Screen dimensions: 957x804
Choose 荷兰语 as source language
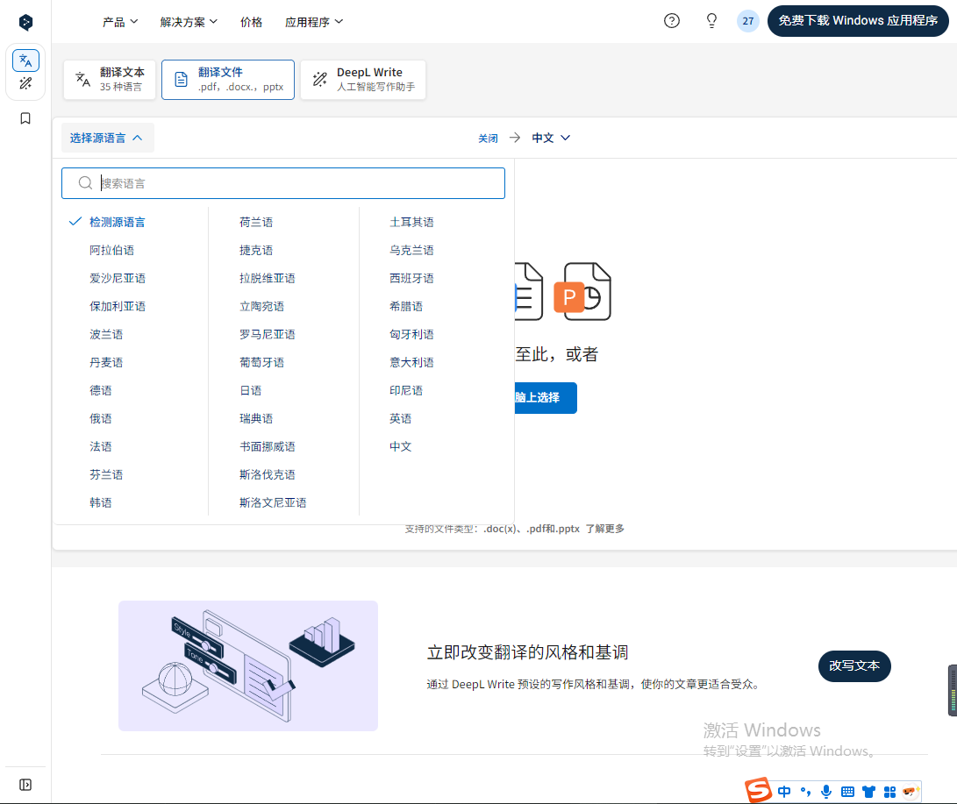(256, 222)
